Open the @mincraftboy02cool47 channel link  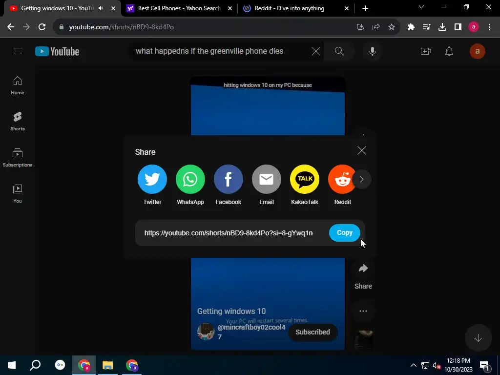click(251, 332)
